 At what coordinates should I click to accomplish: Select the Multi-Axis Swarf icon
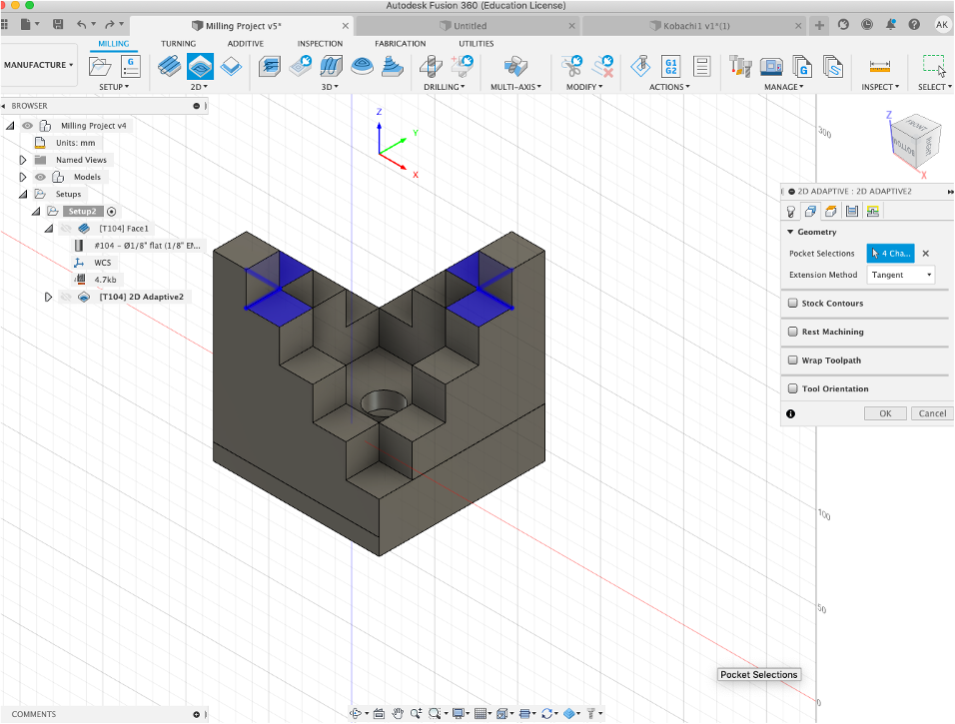coord(515,66)
